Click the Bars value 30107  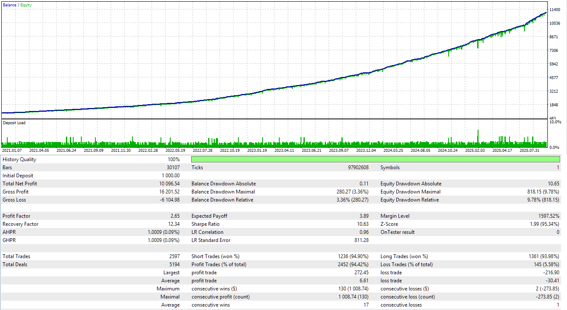click(172, 168)
